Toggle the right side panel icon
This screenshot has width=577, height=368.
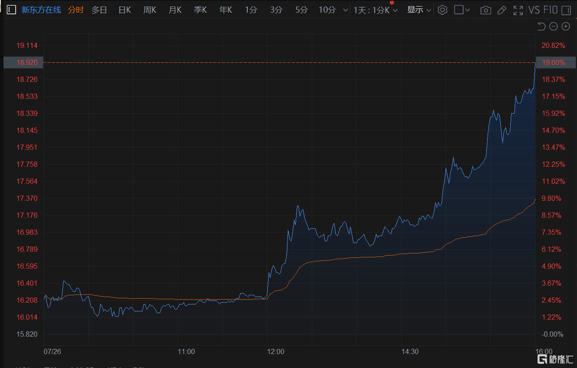[566, 10]
